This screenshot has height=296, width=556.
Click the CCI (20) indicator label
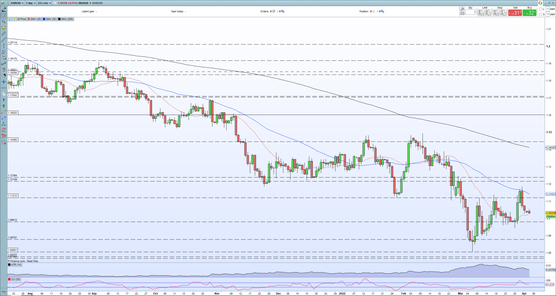[x=14, y=279]
